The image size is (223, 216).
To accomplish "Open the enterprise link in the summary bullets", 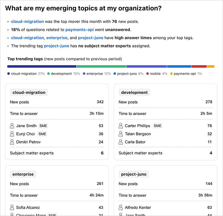I will [x=57, y=38].
